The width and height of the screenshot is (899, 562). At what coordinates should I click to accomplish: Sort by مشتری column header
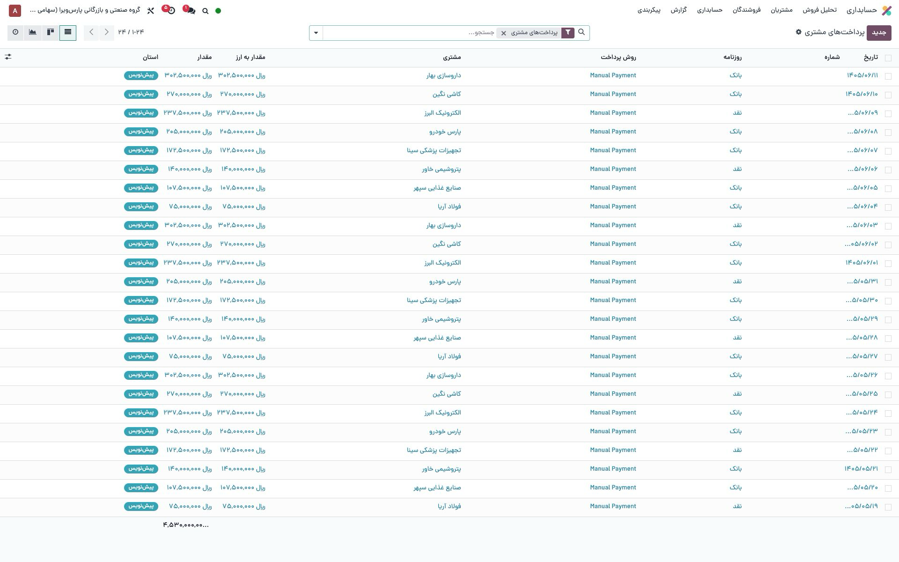point(452,57)
